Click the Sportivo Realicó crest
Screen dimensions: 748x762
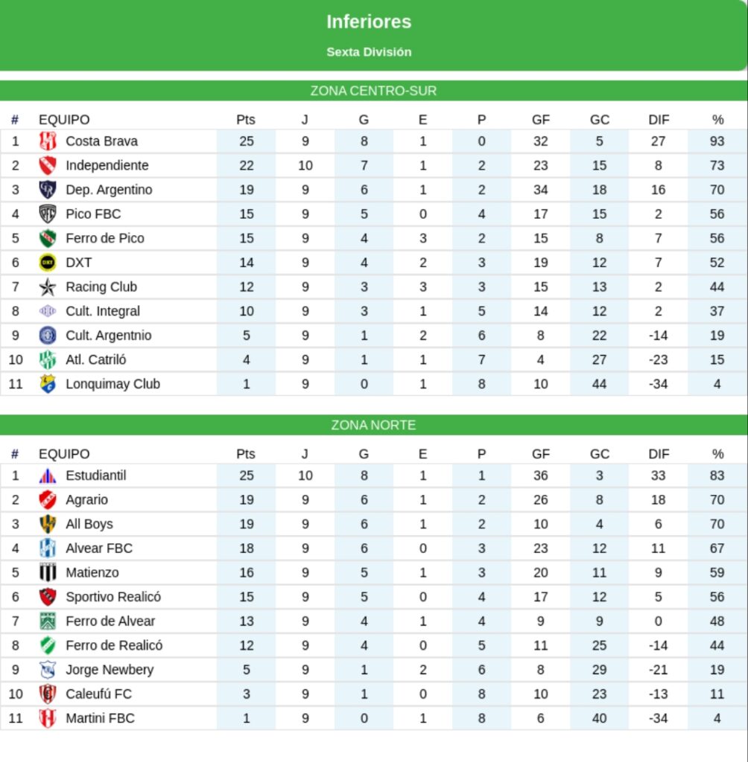pos(48,597)
